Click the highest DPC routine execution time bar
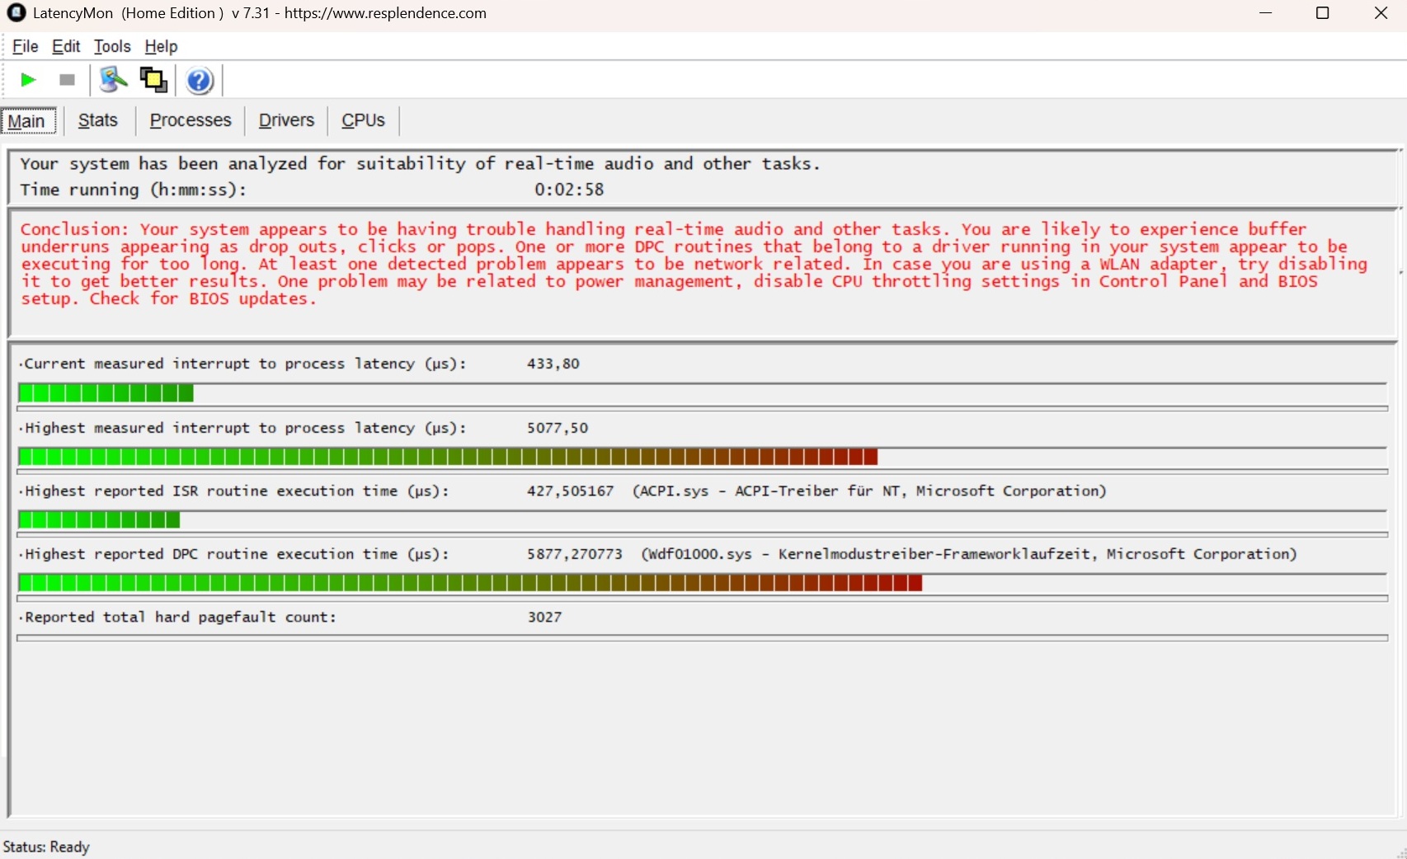Viewport: 1407px width, 859px height. pos(470,584)
